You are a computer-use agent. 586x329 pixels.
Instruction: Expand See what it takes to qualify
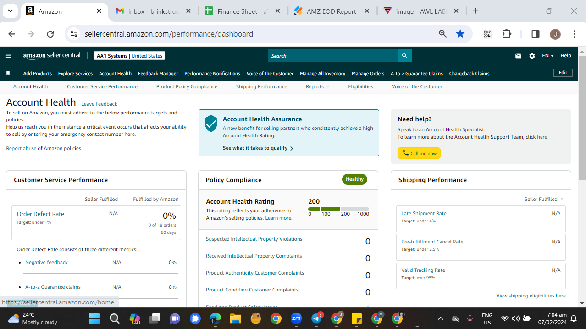(258, 148)
